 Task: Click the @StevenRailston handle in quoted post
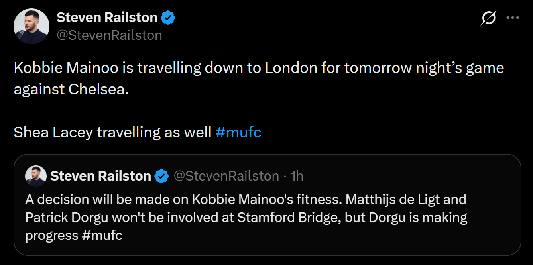(x=226, y=176)
